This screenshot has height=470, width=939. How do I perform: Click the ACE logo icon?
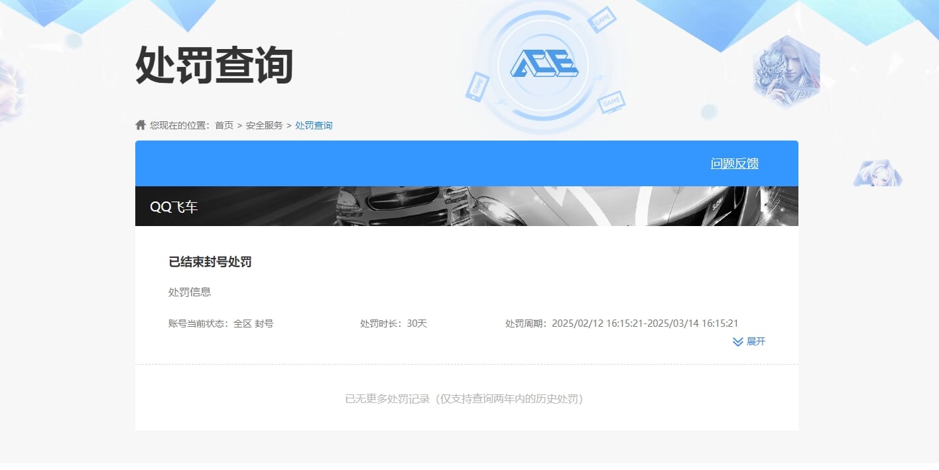[544, 64]
